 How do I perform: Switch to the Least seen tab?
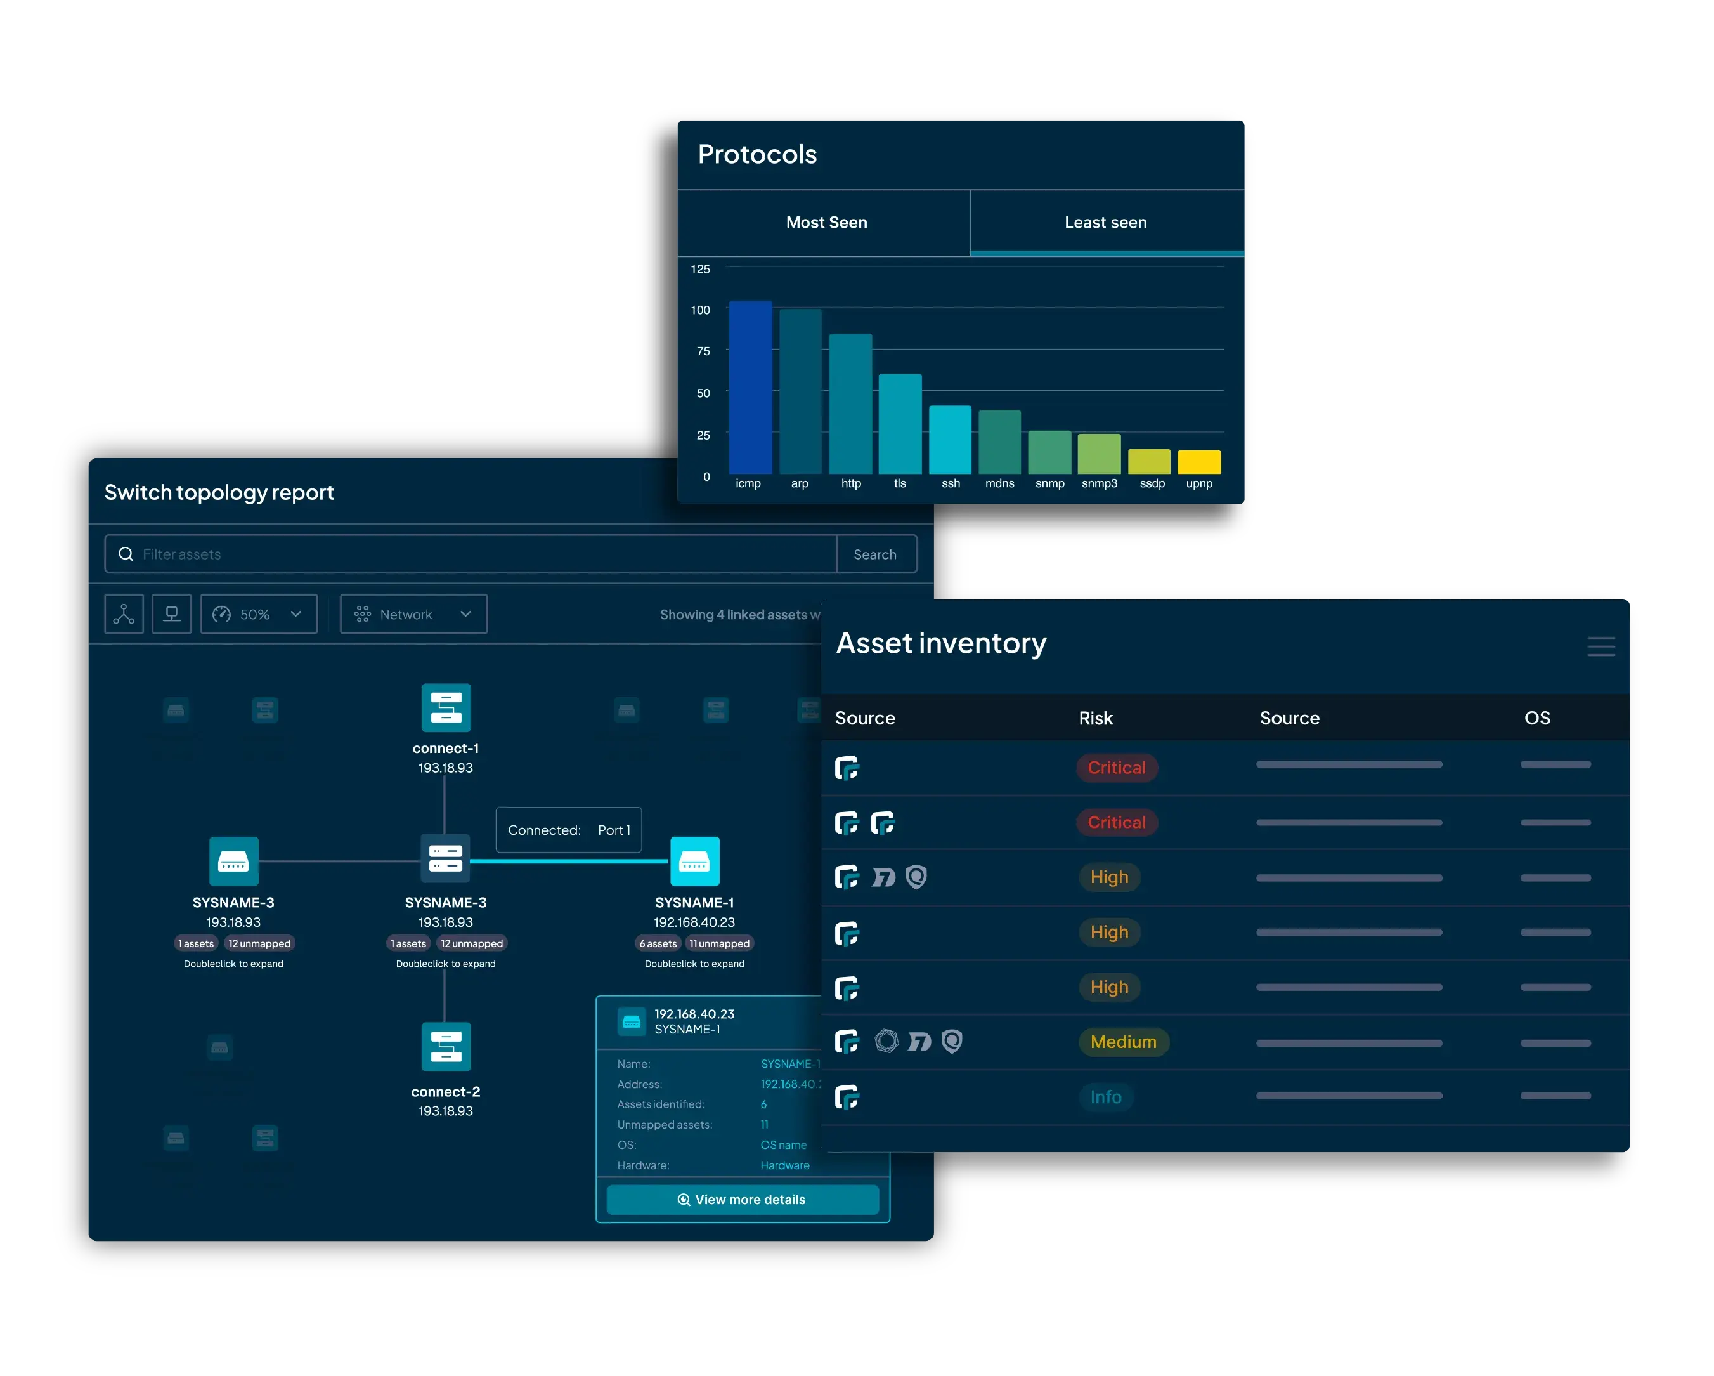(x=1106, y=223)
